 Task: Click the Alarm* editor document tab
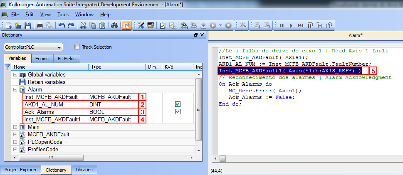356,35
